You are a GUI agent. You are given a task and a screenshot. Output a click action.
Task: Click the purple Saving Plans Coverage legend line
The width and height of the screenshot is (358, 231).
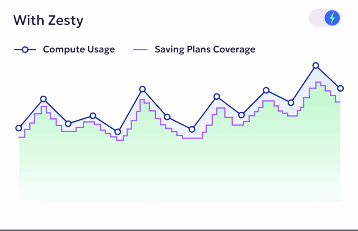140,50
